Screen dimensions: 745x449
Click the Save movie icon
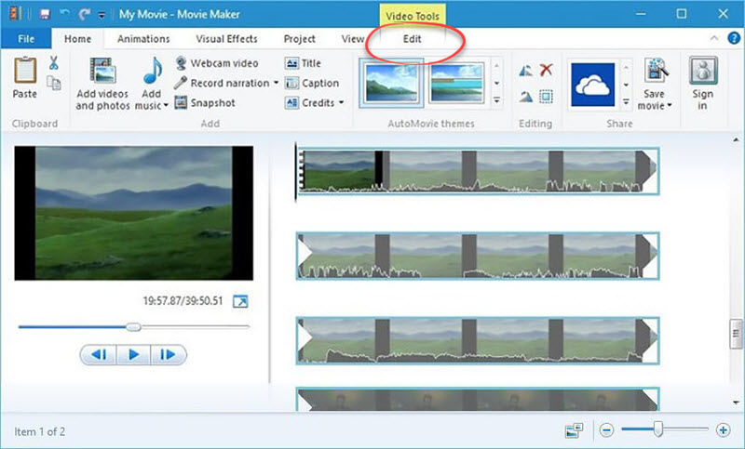coord(656,71)
